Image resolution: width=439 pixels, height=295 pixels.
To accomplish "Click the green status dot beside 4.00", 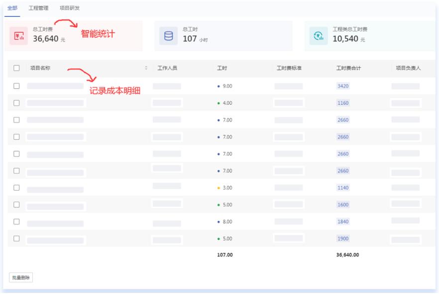I will point(219,103).
